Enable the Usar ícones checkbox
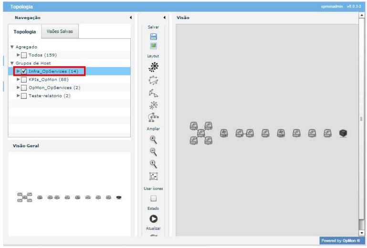The height and width of the screenshot is (248, 367). tap(154, 198)
